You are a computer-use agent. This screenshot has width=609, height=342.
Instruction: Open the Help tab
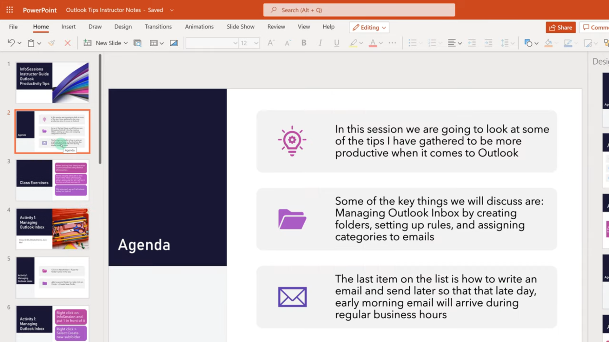coord(328,27)
